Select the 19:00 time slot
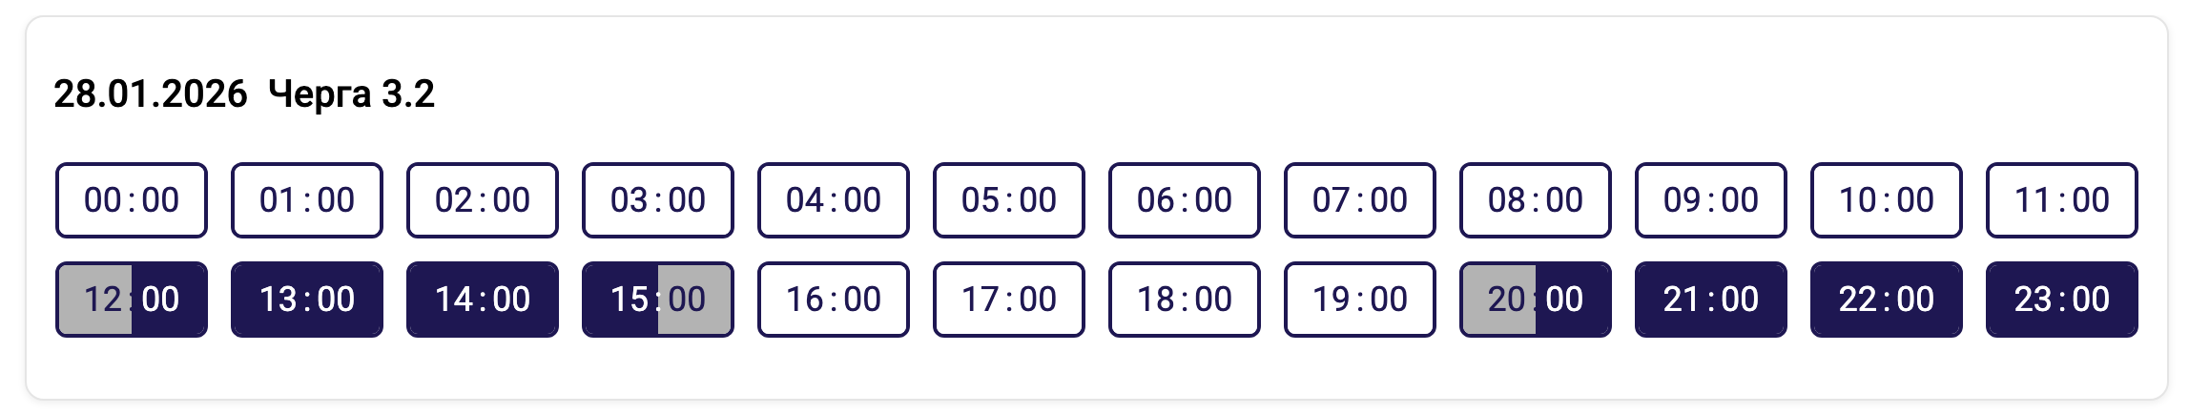Image resolution: width=2189 pixels, height=414 pixels. click(x=1360, y=300)
